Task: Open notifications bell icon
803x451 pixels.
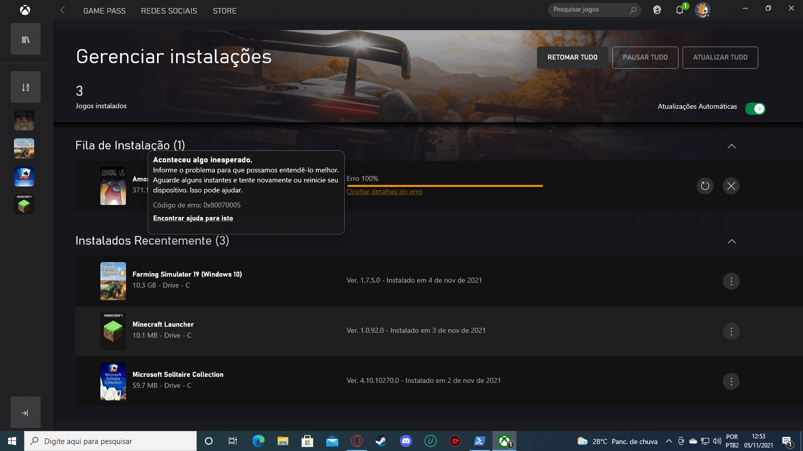Action: 680,10
